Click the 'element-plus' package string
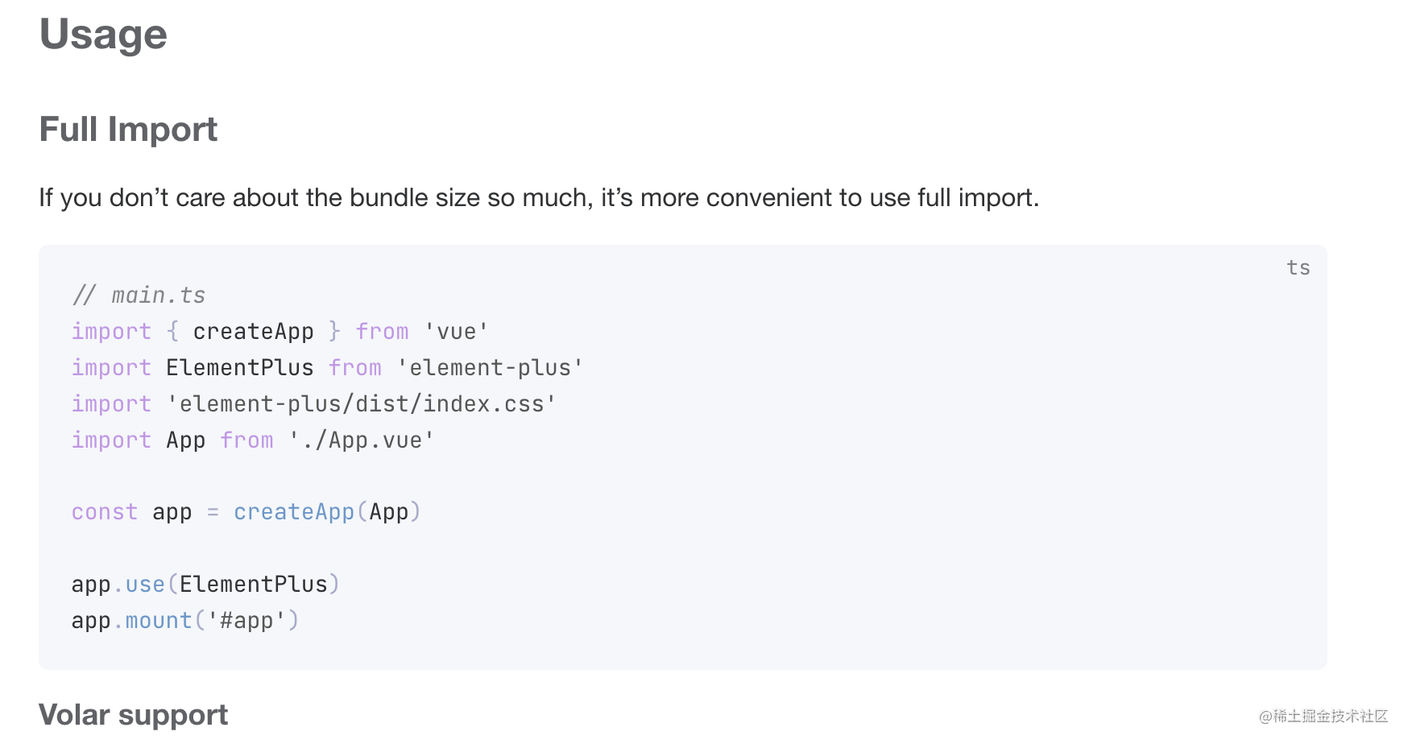1408x744 pixels. [490, 368]
